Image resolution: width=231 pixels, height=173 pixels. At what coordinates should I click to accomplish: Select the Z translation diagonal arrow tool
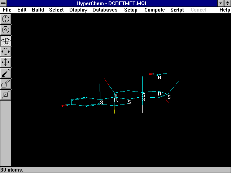6,73
